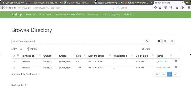Focus the /user/hadoop/output path field

[x=78, y=41]
